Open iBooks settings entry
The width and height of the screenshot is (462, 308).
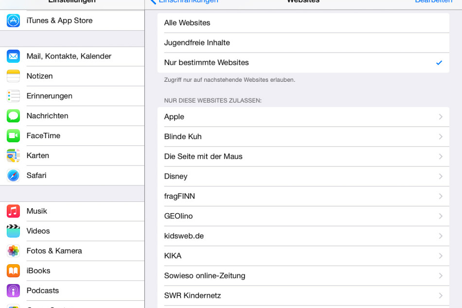click(72, 271)
